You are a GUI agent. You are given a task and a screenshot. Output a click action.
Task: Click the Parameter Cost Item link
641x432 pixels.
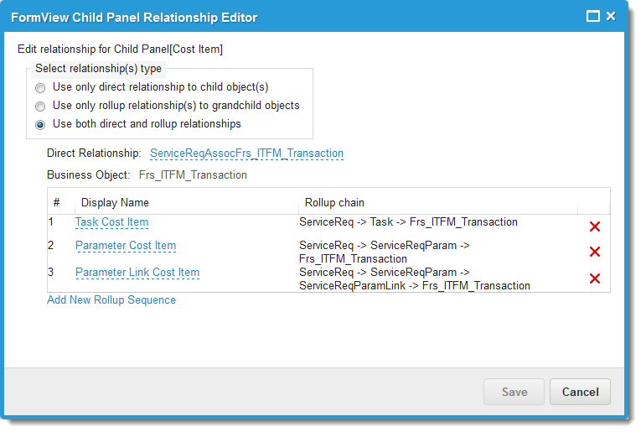coord(126,246)
